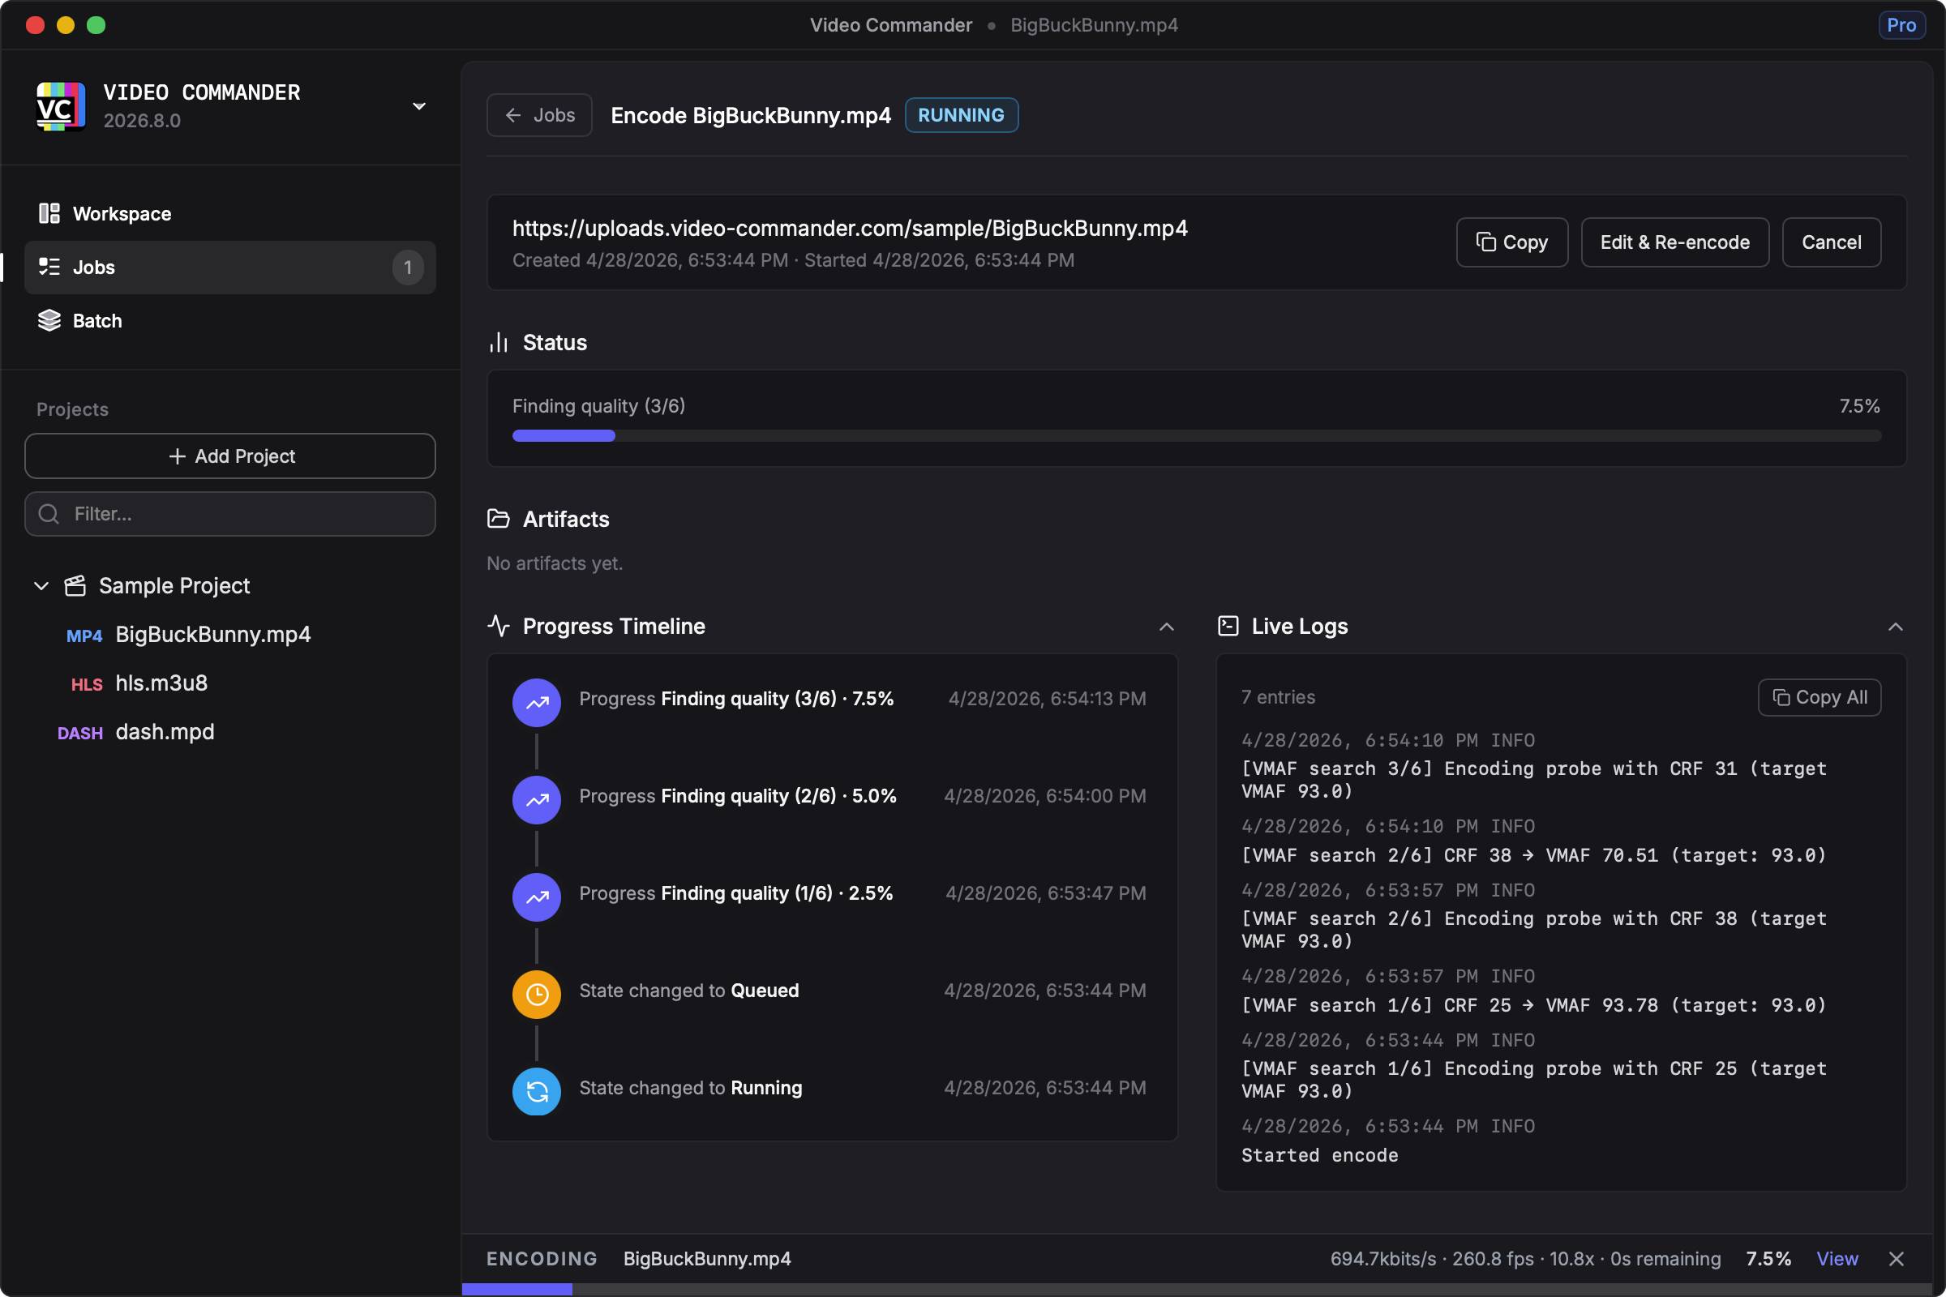Click the Status bar-chart icon
1946x1297 pixels.
point(498,342)
